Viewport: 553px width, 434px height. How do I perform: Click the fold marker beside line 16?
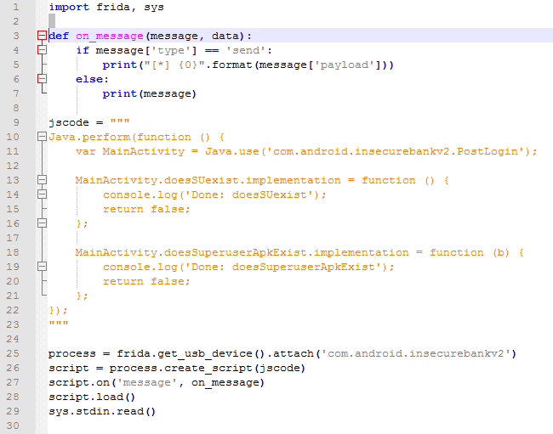coord(42,223)
